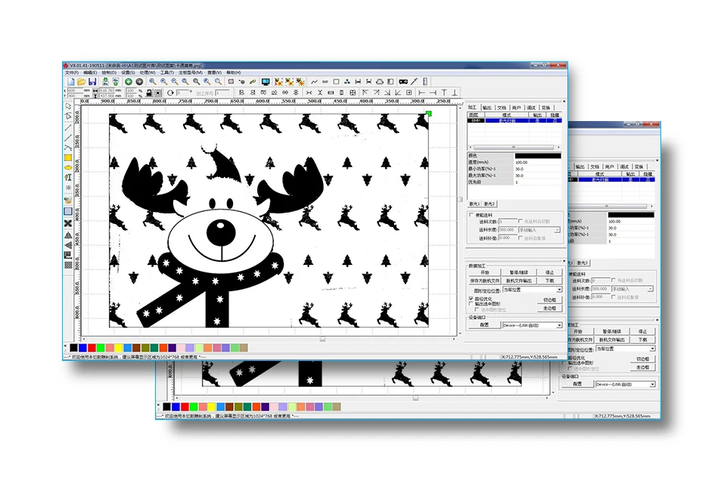Click the rotation angle input field
724x482 pixels.
(182, 93)
